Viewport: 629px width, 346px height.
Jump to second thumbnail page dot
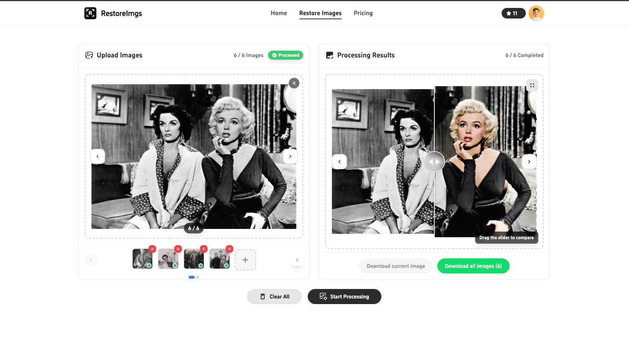pyautogui.click(x=198, y=277)
